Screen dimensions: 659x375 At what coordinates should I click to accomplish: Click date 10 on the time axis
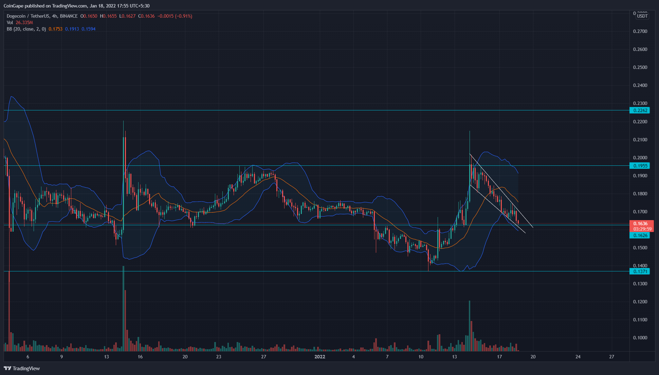tap(421, 357)
